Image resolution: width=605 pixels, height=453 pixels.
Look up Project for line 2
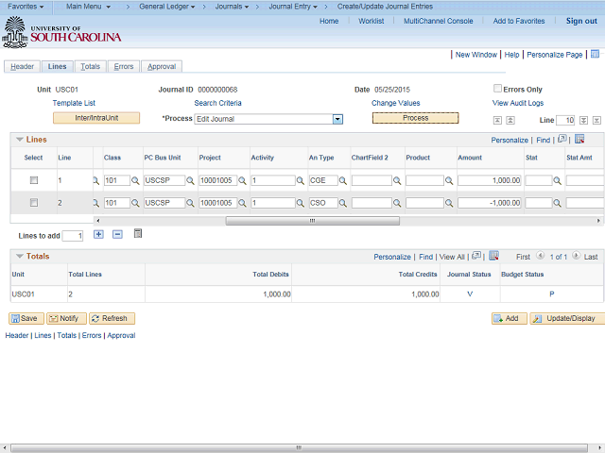pyautogui.click(x=242, y=203)
